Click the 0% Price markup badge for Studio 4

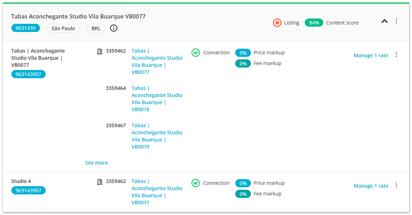243,183
